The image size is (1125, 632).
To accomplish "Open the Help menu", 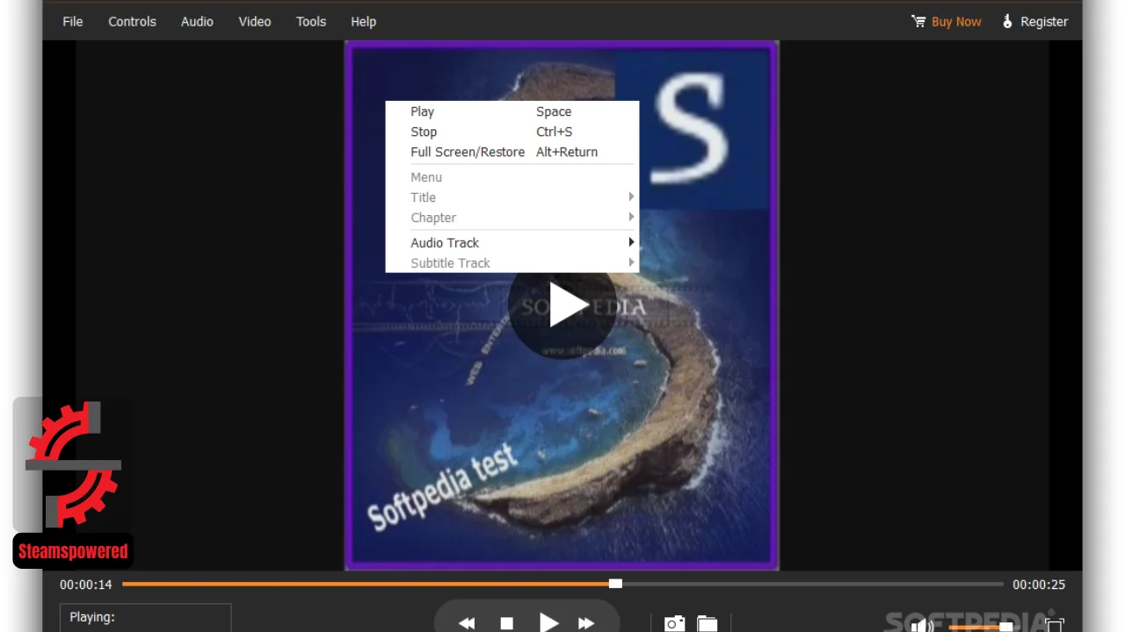I will 363,21.
